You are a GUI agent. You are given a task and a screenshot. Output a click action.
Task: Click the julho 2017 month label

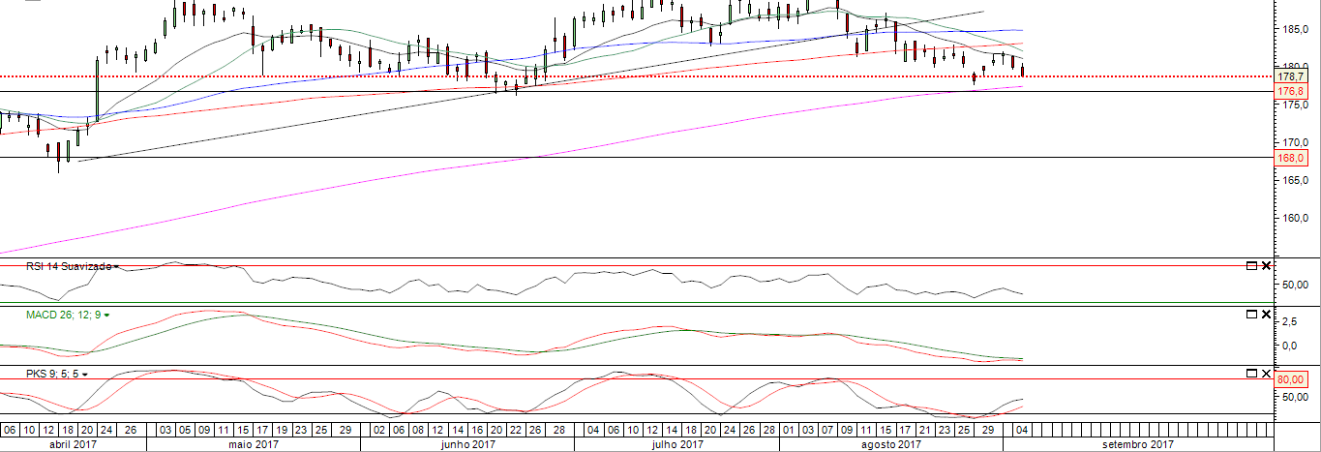[x=676, y=444]
